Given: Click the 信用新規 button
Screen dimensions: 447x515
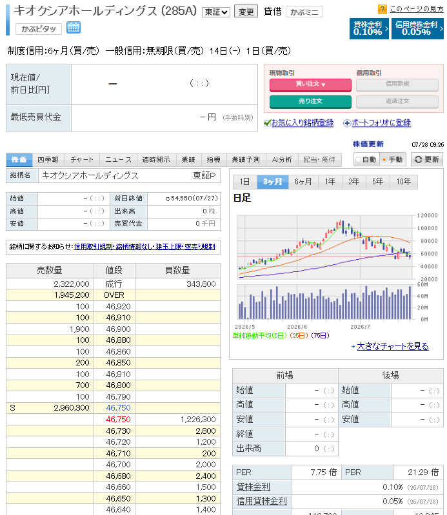Looking at the screenshot, I should pos(397,84).
